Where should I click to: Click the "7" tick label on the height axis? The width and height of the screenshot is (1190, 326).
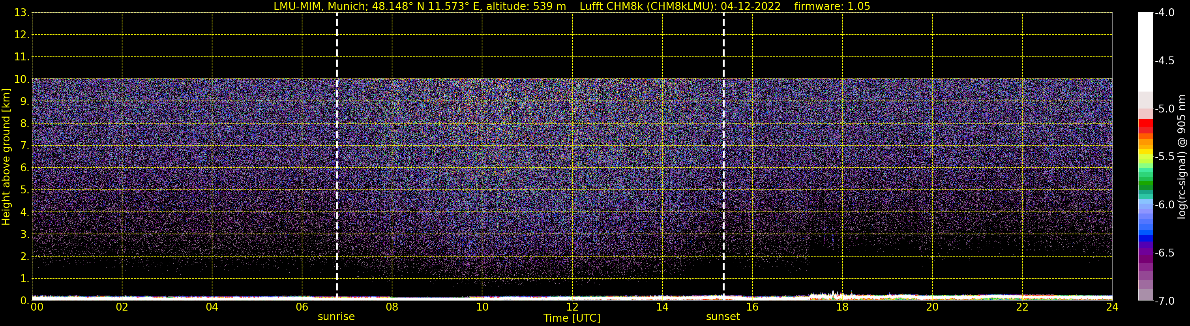(24, 146)
